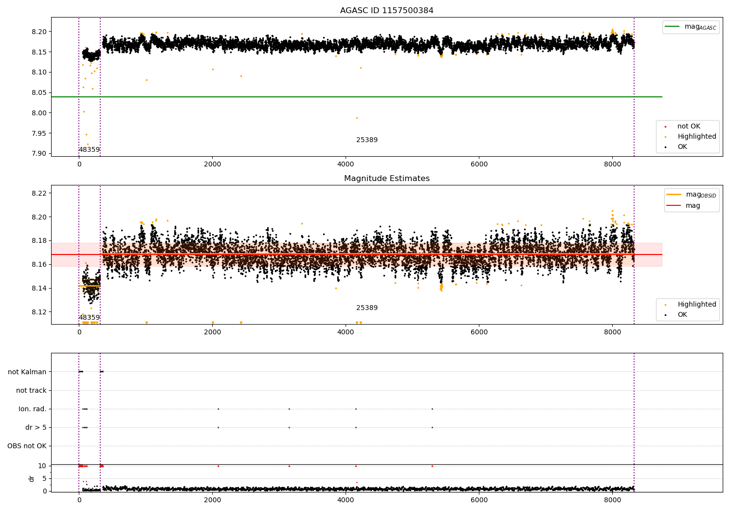Click the "not track" axis label
Image resolution: width=730 pixels, height=511 pixels.
(x=31, y=390)
